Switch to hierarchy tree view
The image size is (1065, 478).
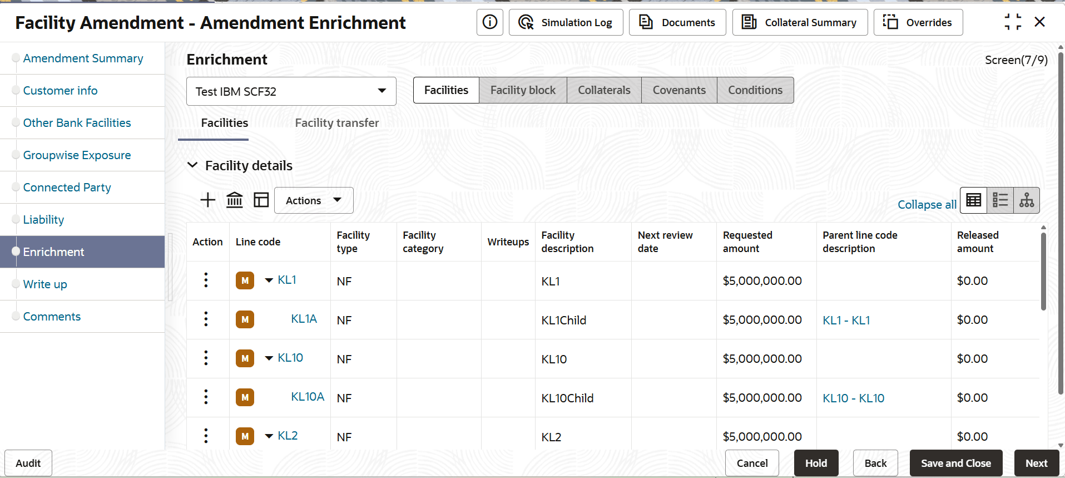(x=1027, y=200)
